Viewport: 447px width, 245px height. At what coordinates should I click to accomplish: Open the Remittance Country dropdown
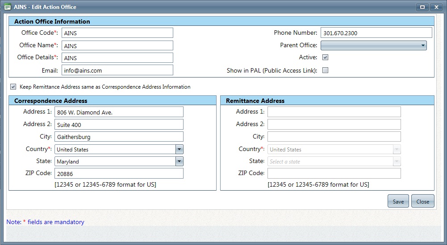[x=334, y=149]
